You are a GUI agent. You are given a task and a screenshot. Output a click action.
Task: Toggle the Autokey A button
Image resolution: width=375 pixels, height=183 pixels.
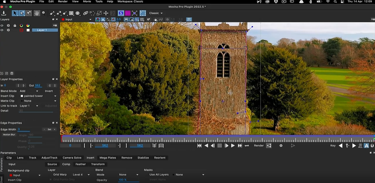366,146
